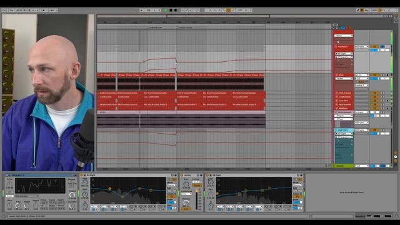Start playback with the green Play button
The width and height of the screenshot is (400, 225).
(166, 10)
